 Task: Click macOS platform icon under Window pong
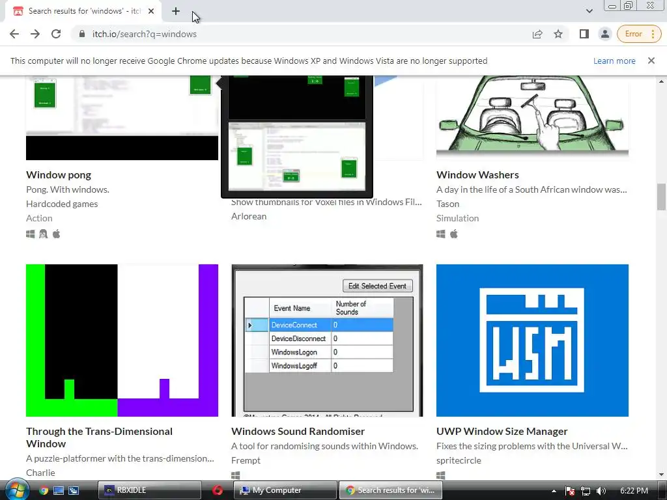(x=56, y=234)
